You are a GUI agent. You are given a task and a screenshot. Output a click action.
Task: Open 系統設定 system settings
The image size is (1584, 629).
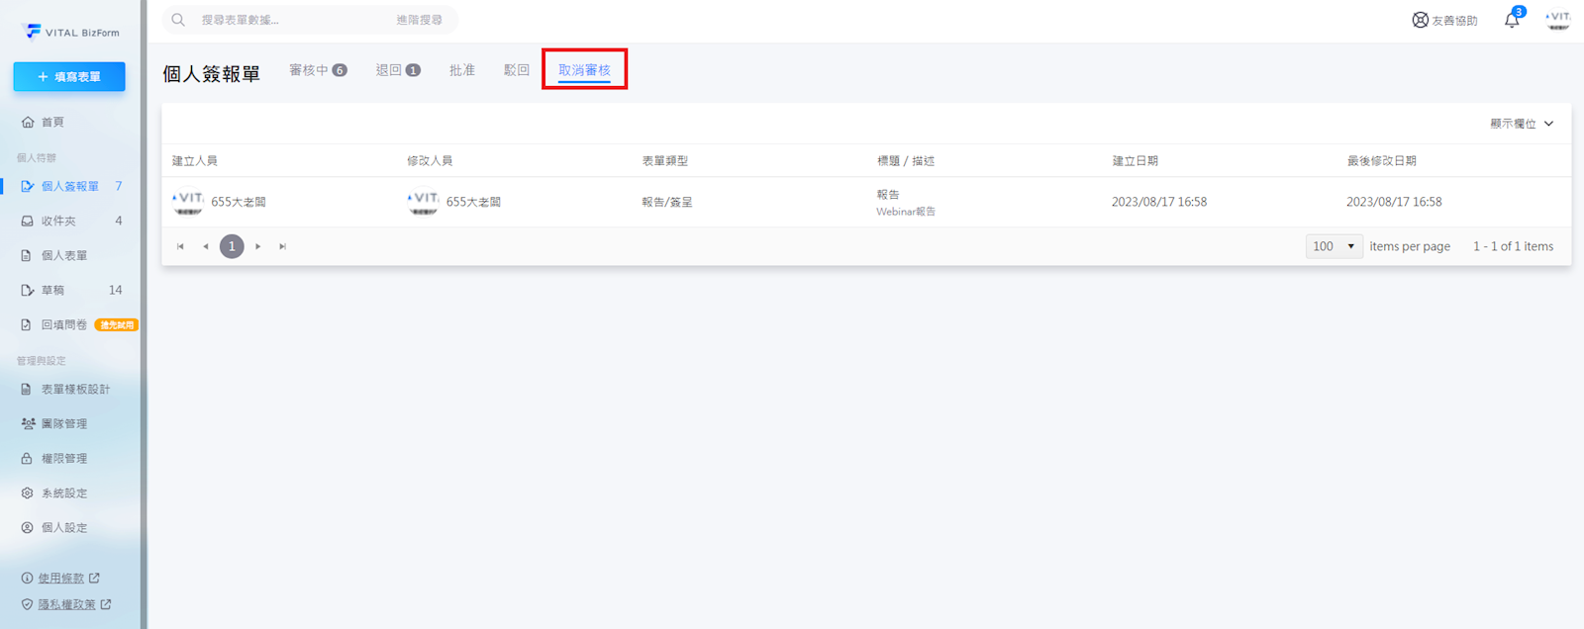coord(63,493)
